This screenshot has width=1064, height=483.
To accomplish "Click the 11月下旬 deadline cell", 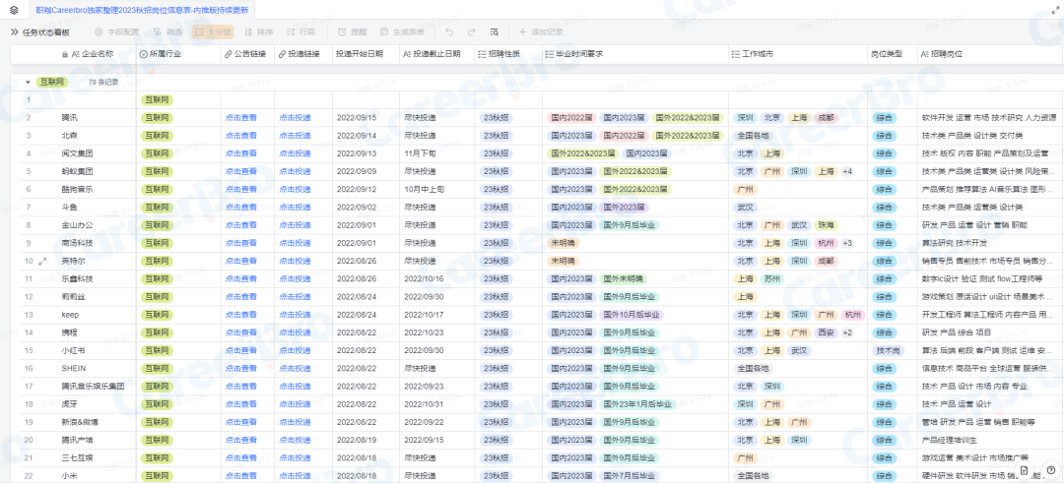I will click(437, 153).
